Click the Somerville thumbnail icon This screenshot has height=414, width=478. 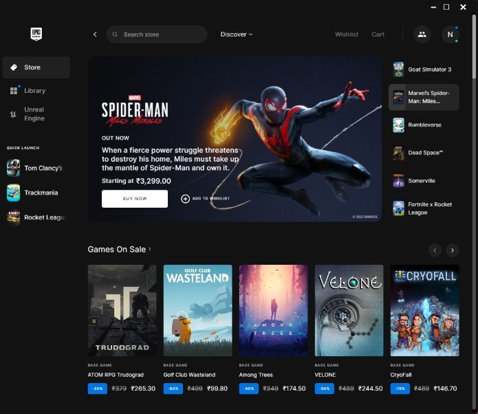click(398, 181)
